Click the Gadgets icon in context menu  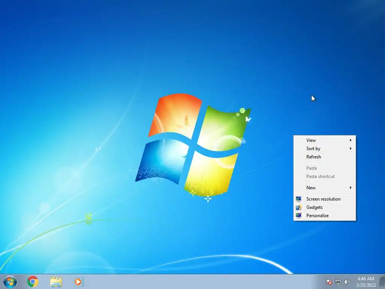(299, 207)
